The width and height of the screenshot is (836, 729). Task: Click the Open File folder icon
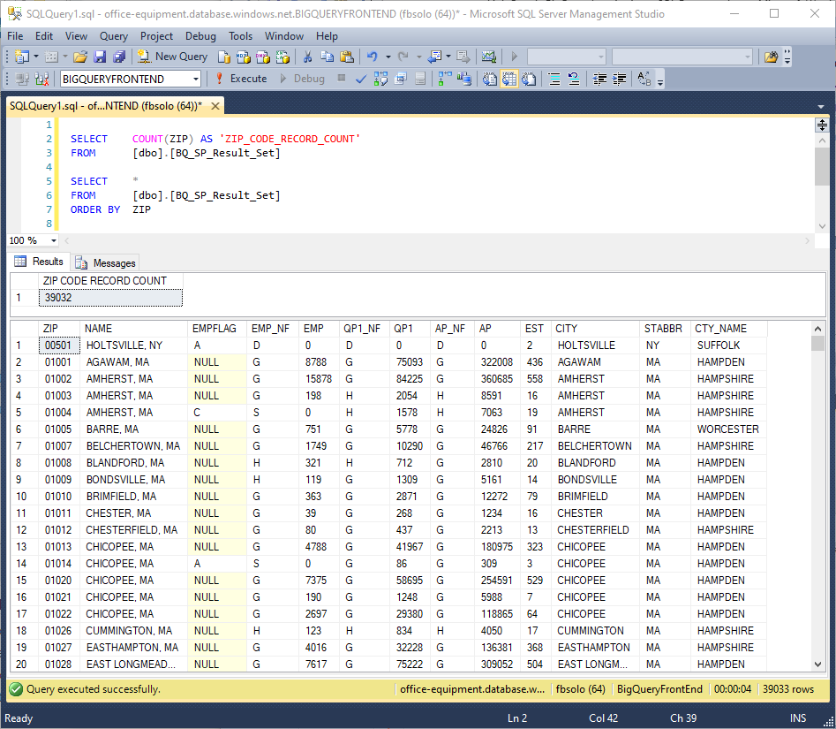[80, 57]
